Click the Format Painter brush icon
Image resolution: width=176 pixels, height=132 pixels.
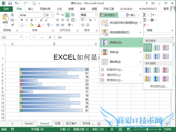pos(12,25)
